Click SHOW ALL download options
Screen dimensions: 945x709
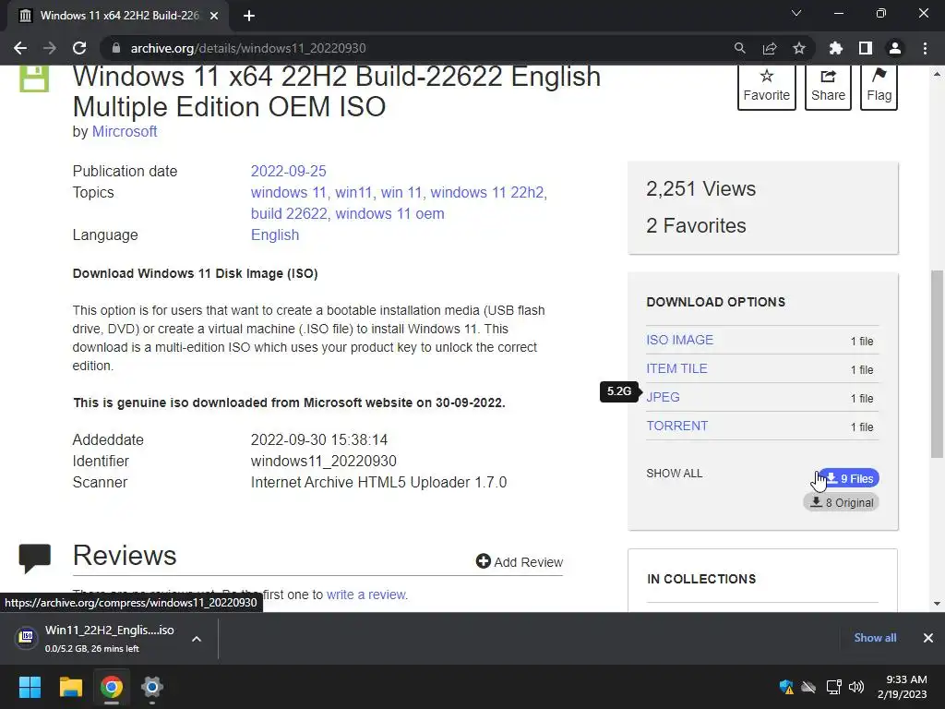click(675, 474)
